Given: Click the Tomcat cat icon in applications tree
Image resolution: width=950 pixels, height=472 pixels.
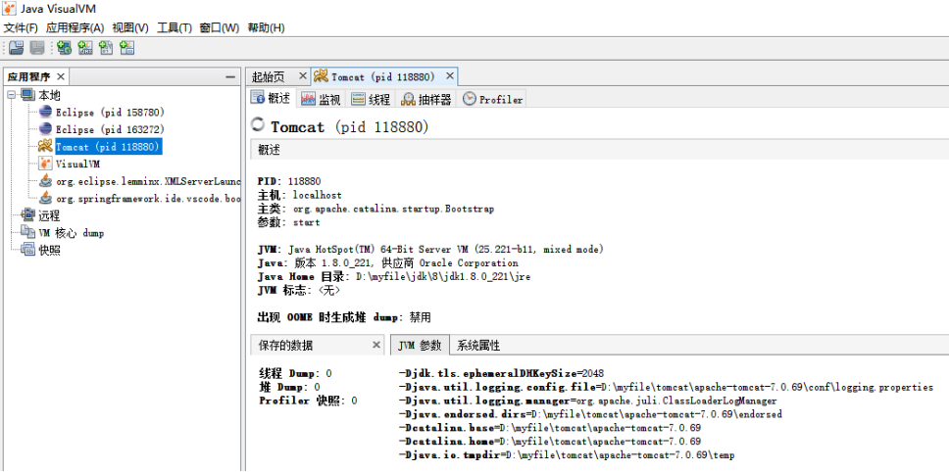Looking at the screenshot, I should click(x=45, y=147).
